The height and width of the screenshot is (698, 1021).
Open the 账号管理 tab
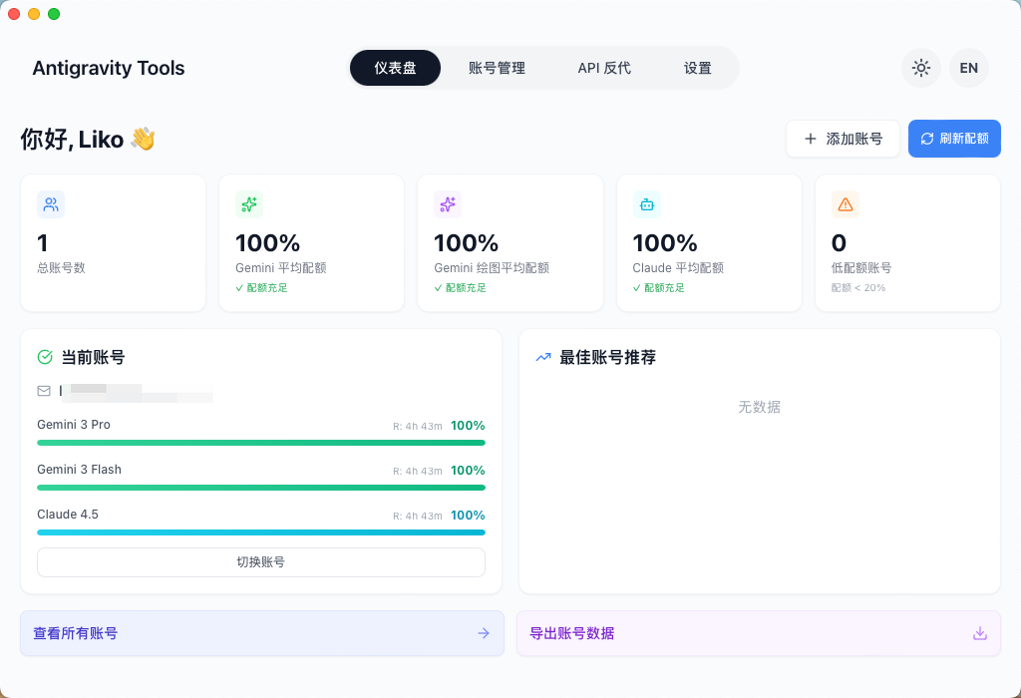pos(497,68)
